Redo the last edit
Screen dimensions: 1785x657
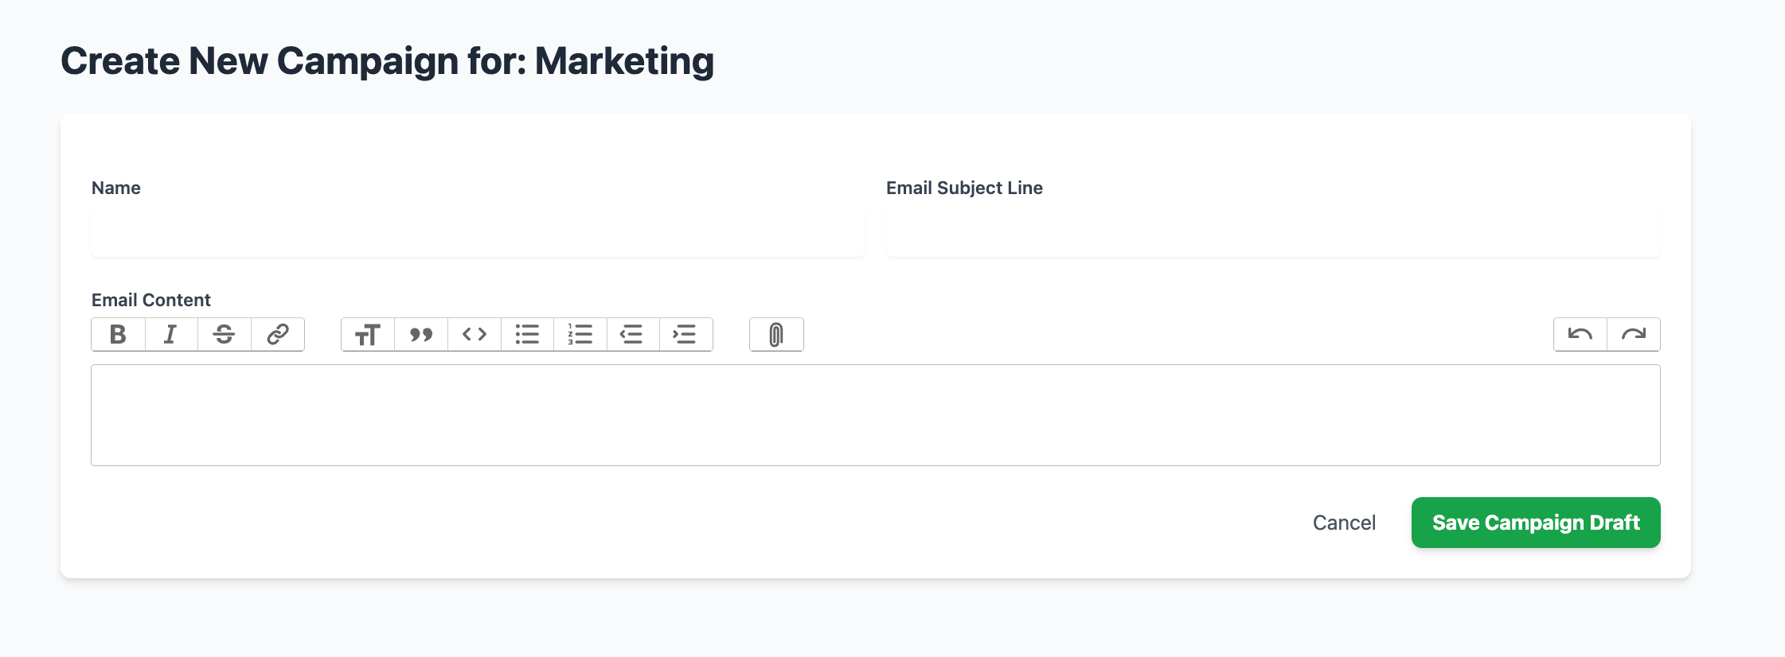coord(1633,335)
